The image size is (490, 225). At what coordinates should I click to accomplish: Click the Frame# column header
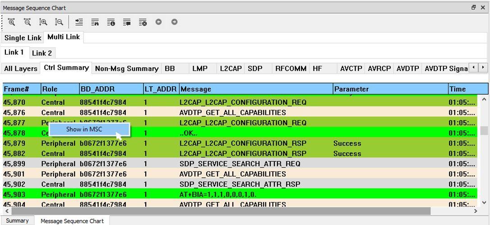coord(22,89)
